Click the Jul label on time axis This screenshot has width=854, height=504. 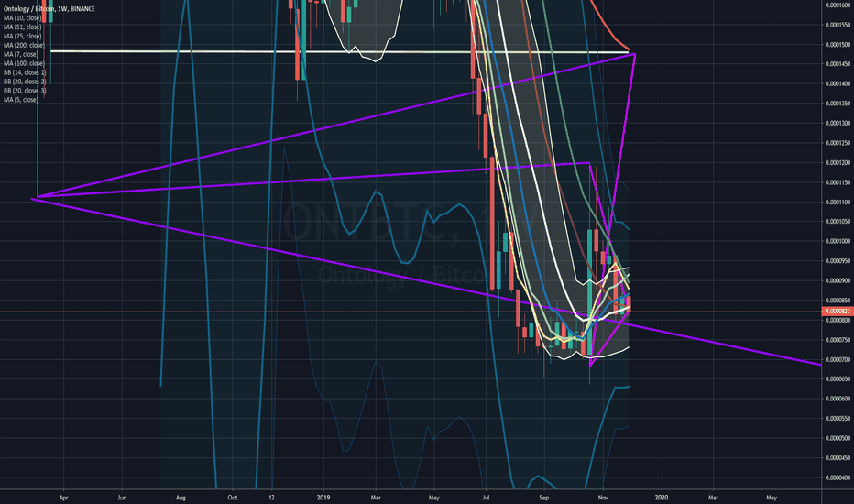click(486, 498)
